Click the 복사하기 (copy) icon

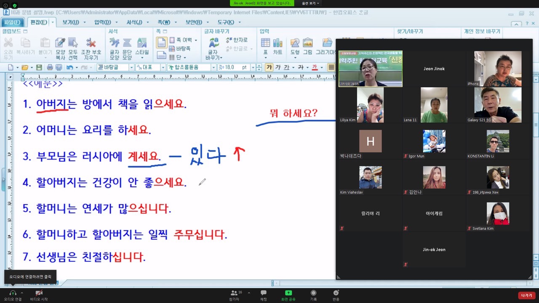(25, 43)
